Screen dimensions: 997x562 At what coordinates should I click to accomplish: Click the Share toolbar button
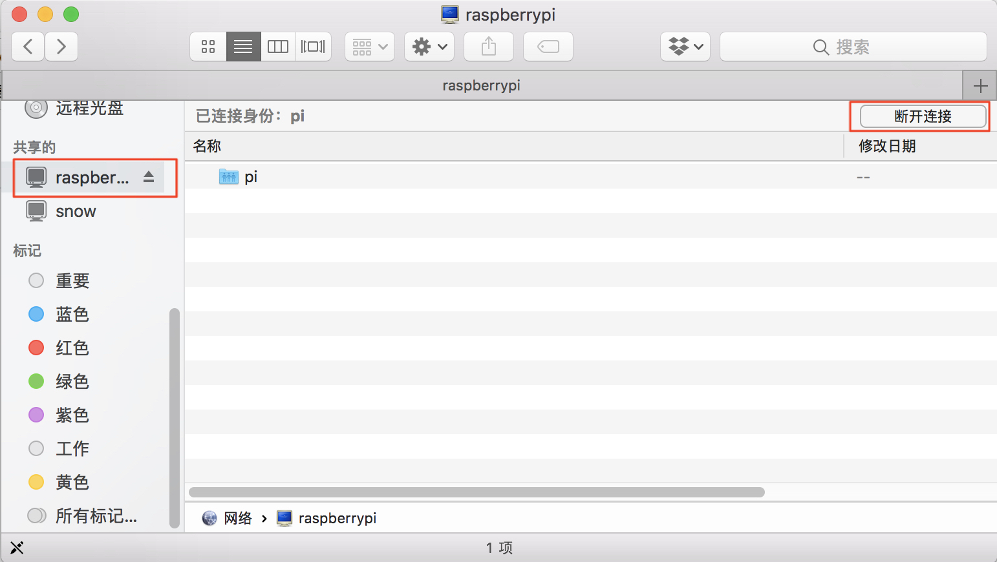(489, 47)
